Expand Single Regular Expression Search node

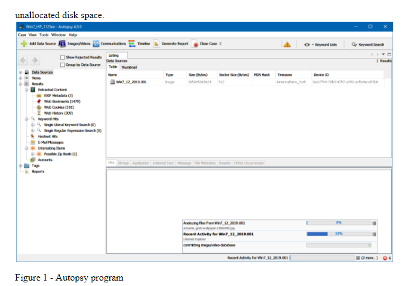(x=33, y=131)
